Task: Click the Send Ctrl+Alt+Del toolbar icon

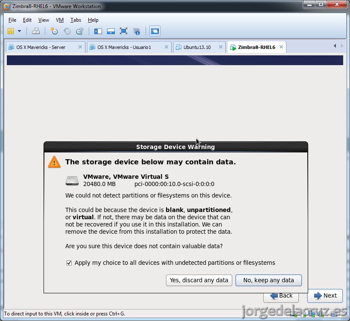Action: pyautogui.click(x=36, y=31)
